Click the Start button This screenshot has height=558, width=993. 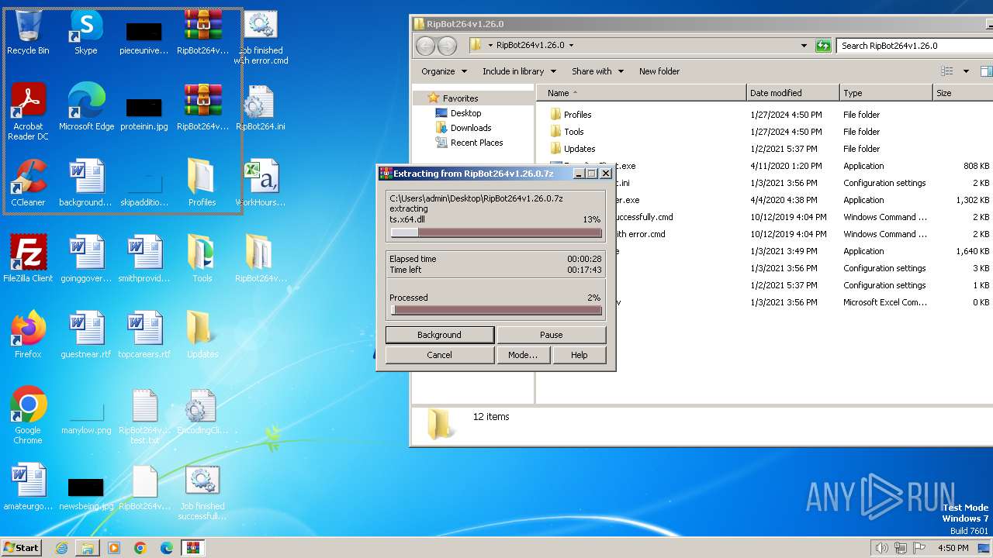pos(22,547)
